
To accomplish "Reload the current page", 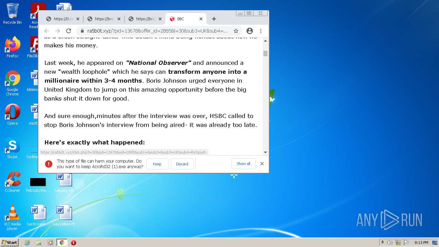I will click(69, 31).
